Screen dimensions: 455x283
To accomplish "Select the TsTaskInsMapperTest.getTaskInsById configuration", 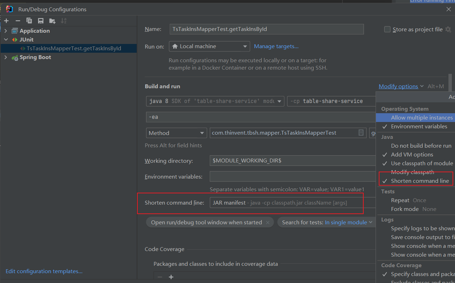I will point(65,48).
